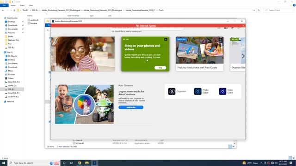Image resolution: width=296 pixels, height=166 pixels.
Task: Click the Auto Creations collage thumbnail
Action: (x=84, y=104)
